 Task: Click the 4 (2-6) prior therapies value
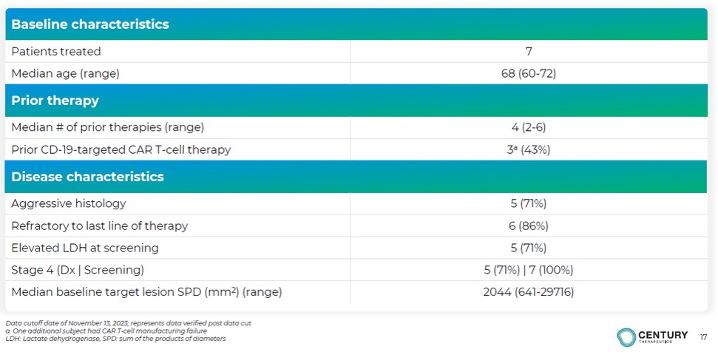click(x=528, y=127)
